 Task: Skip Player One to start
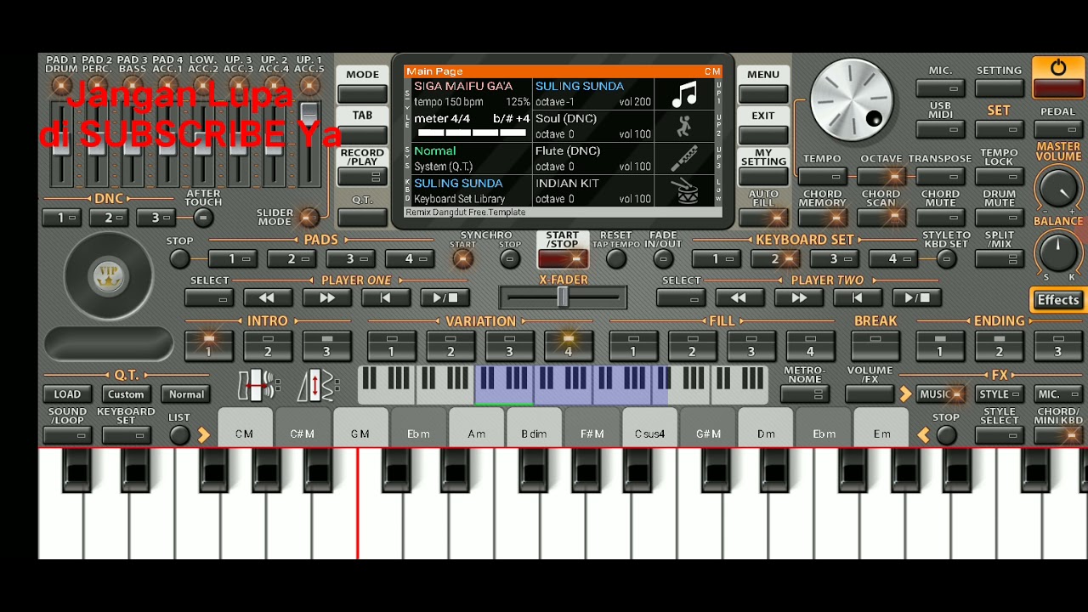pos(385,297)
